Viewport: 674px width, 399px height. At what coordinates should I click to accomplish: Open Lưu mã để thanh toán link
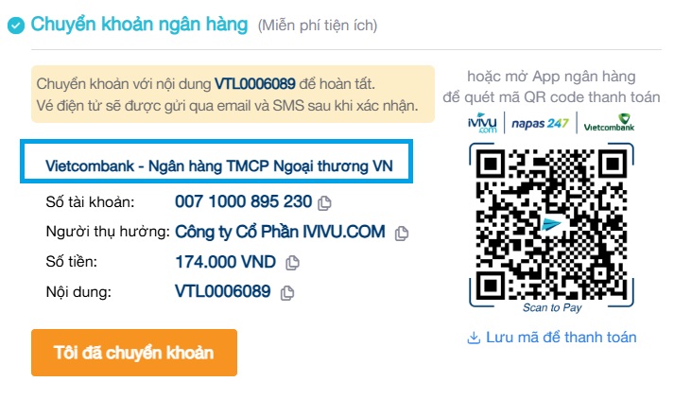[x=561, y=338]
